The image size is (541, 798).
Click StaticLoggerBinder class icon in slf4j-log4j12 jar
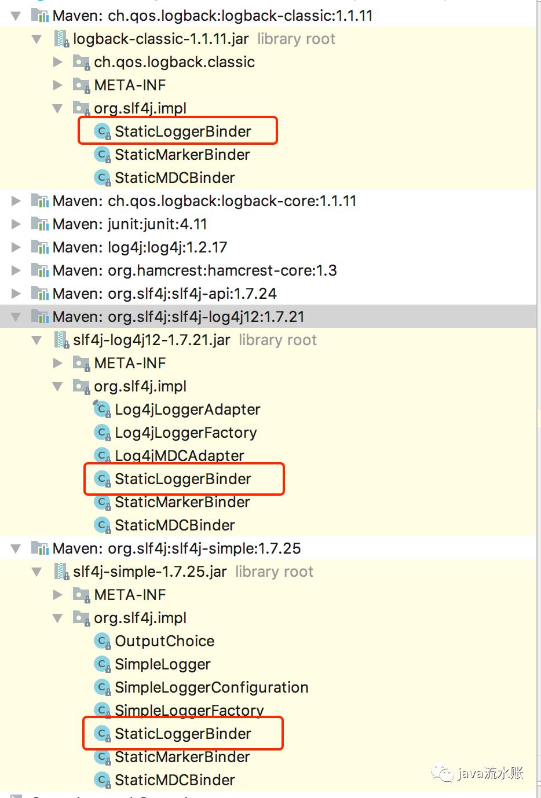pyautogui.click(x=103, y=479)
